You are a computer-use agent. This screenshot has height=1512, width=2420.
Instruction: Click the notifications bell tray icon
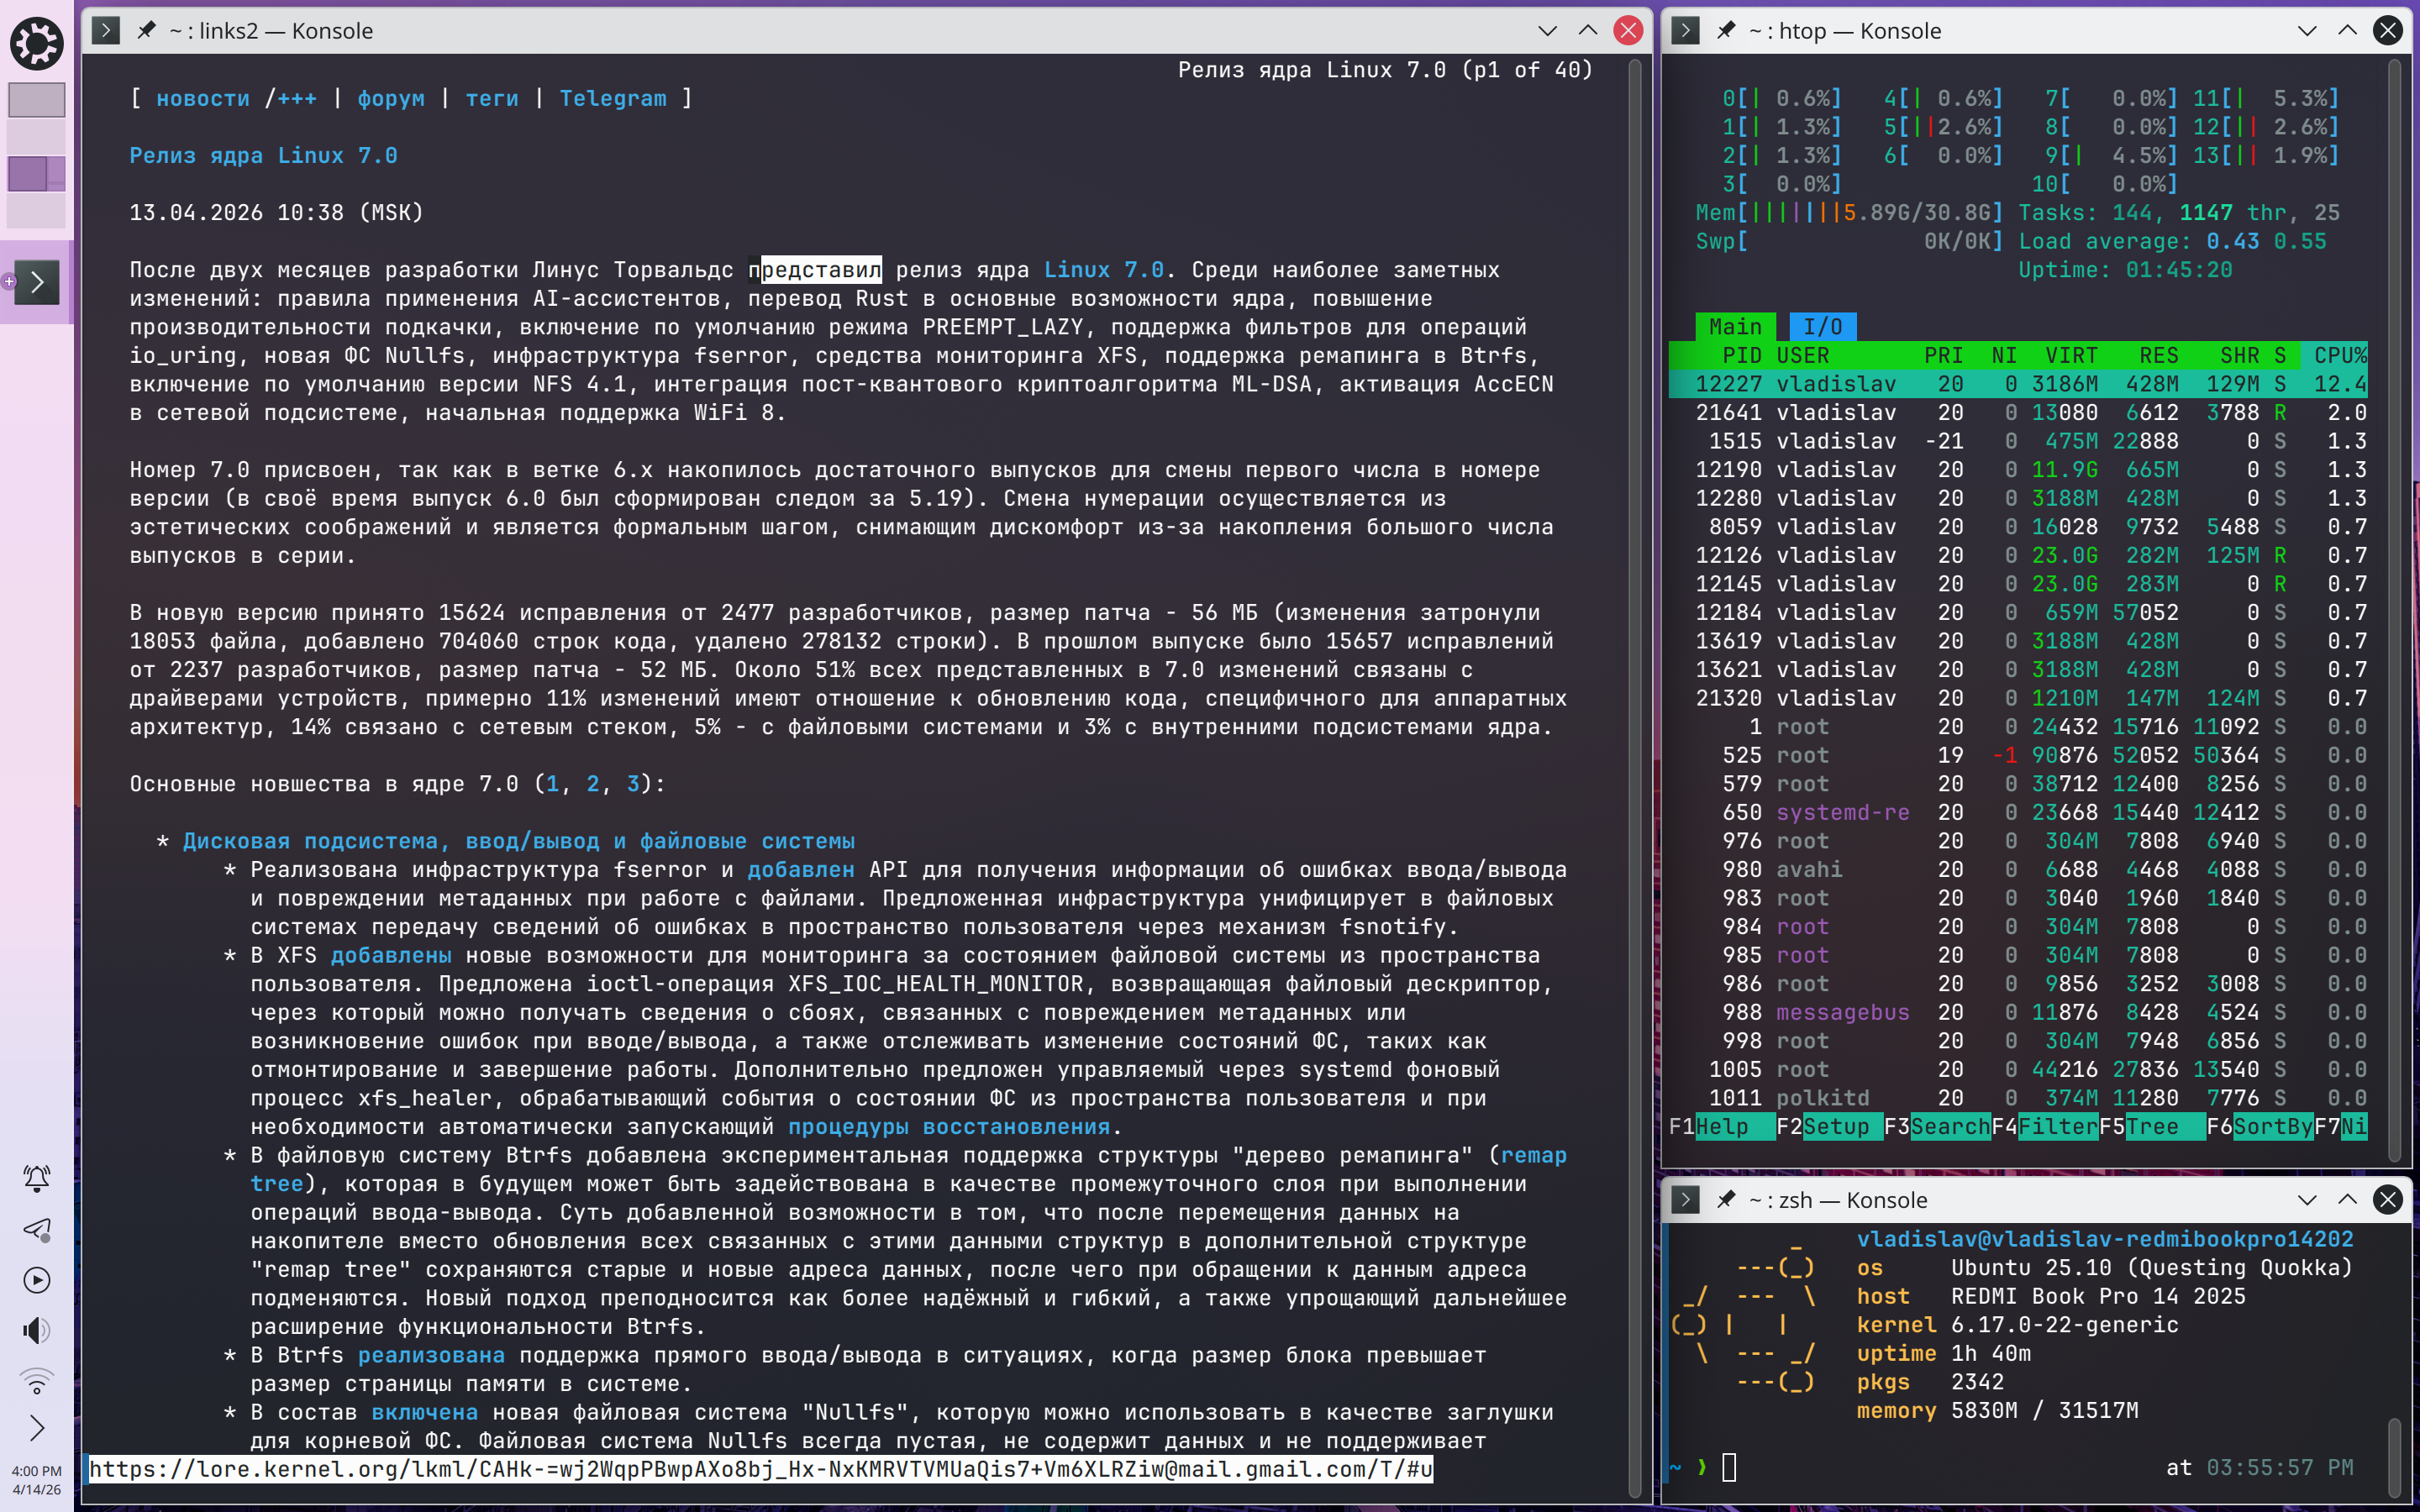point(37,1178)
